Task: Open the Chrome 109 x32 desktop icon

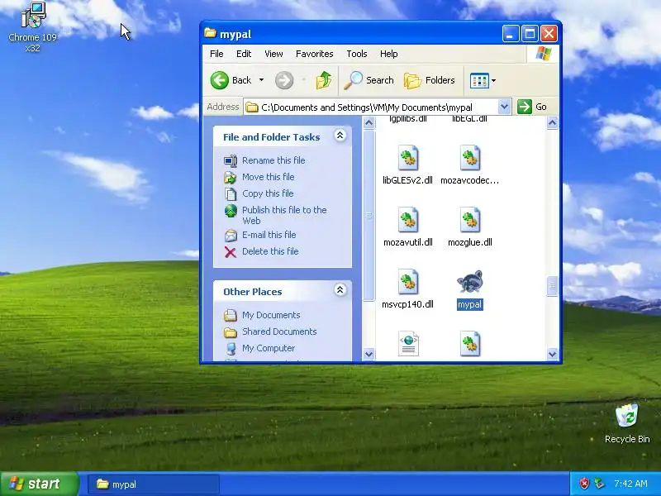Action: [33, 17]
